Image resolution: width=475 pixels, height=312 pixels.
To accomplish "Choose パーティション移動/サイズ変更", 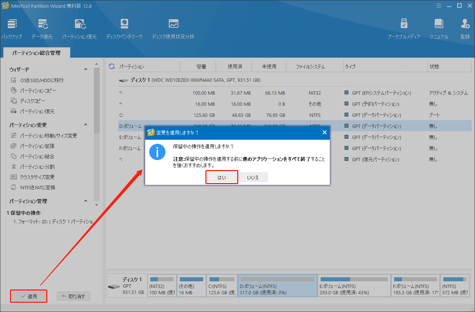I will 44,136.
